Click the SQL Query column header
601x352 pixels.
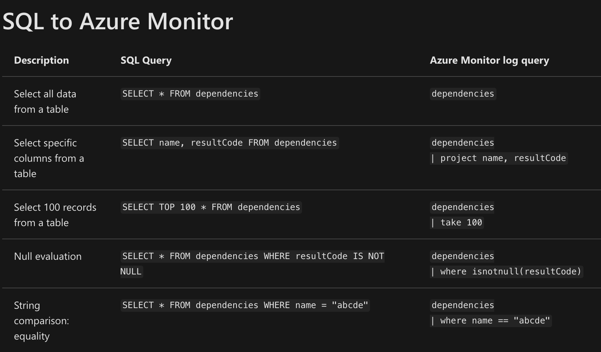146,60
